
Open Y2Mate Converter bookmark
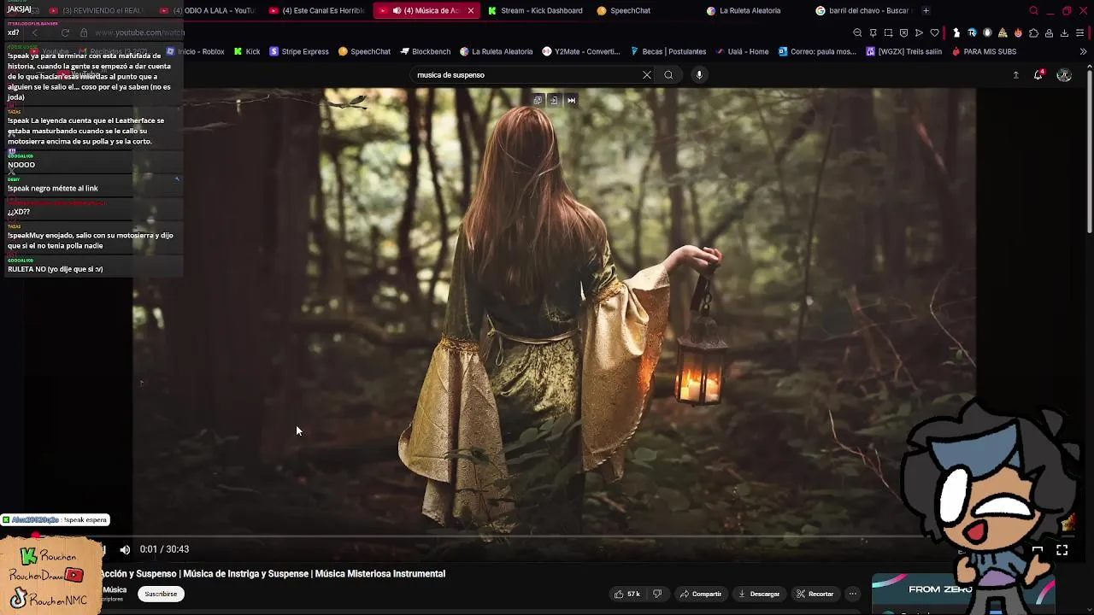581,51
